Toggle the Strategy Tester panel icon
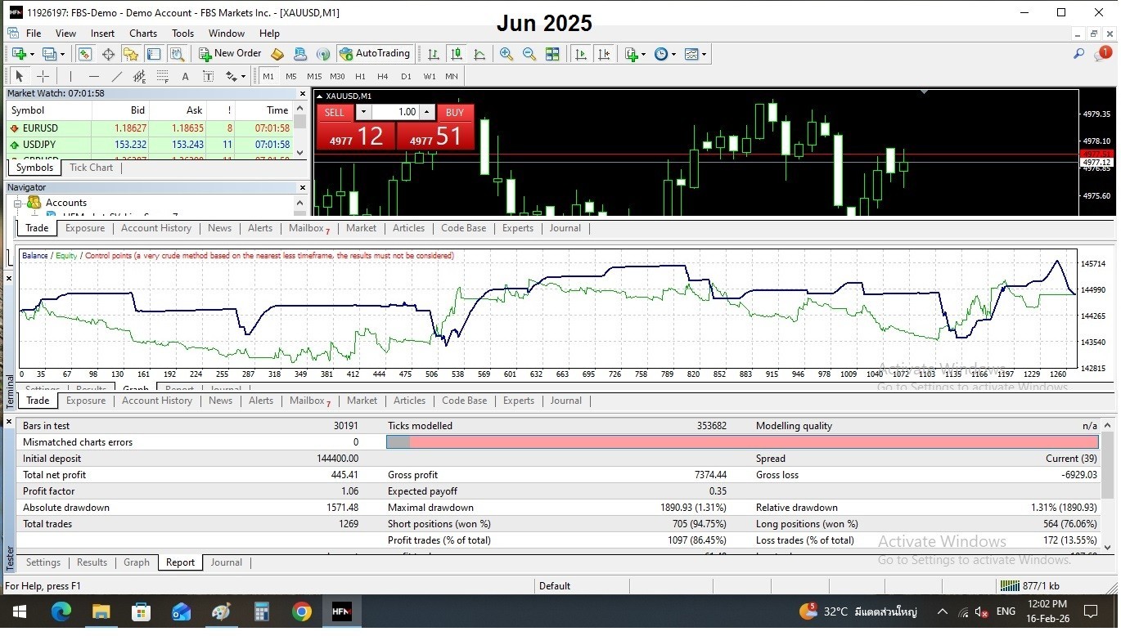Image resolution: width=1121 pixels, height=636 pixels. (x=177, y=54)
